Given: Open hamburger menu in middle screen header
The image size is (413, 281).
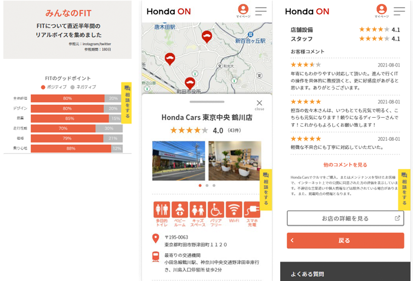Looking at the screenshot, I should 261,11.
